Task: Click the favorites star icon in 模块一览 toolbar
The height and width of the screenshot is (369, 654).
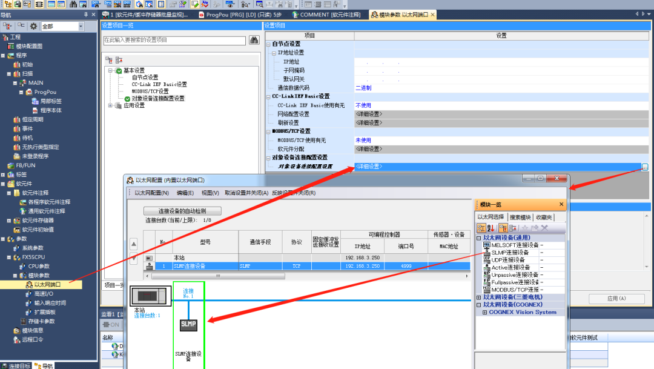Action: (x=526, y=227)
